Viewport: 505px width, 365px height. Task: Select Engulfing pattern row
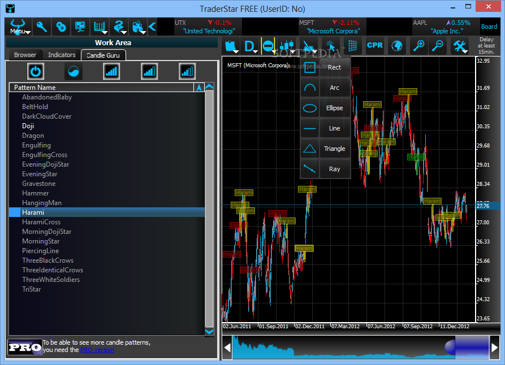click(x=107, y=145)
